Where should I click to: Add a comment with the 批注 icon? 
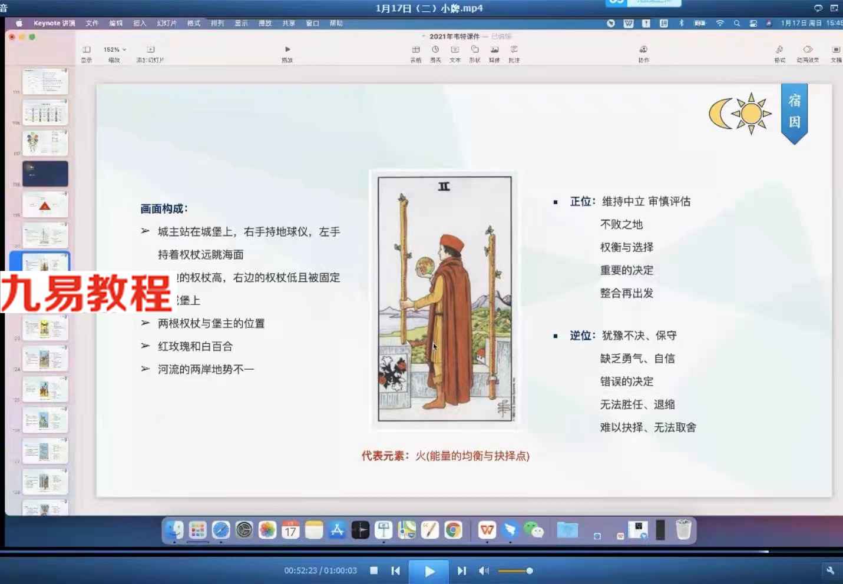click(x=514, y=53)
